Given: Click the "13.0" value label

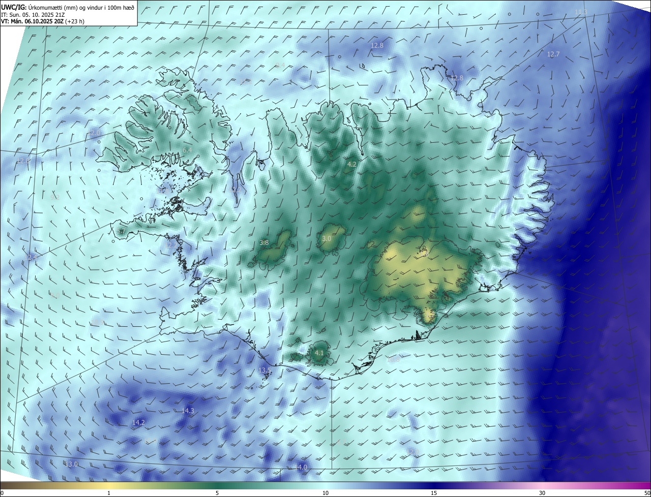Looking at the screenshot, I should 72,464.
